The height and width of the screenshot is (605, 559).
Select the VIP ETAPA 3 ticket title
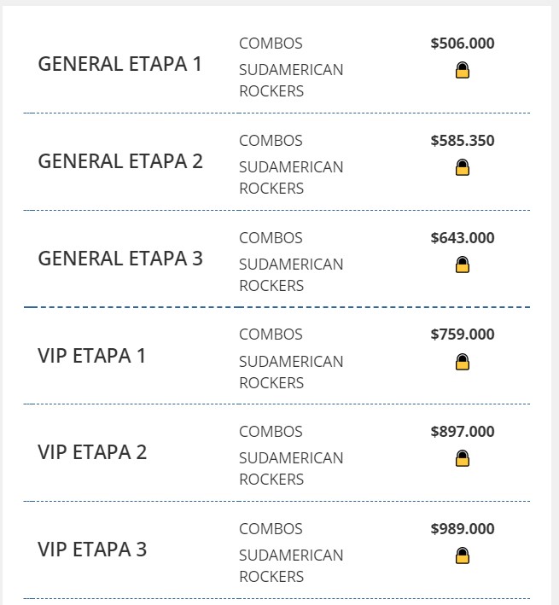tap(92, 550)
